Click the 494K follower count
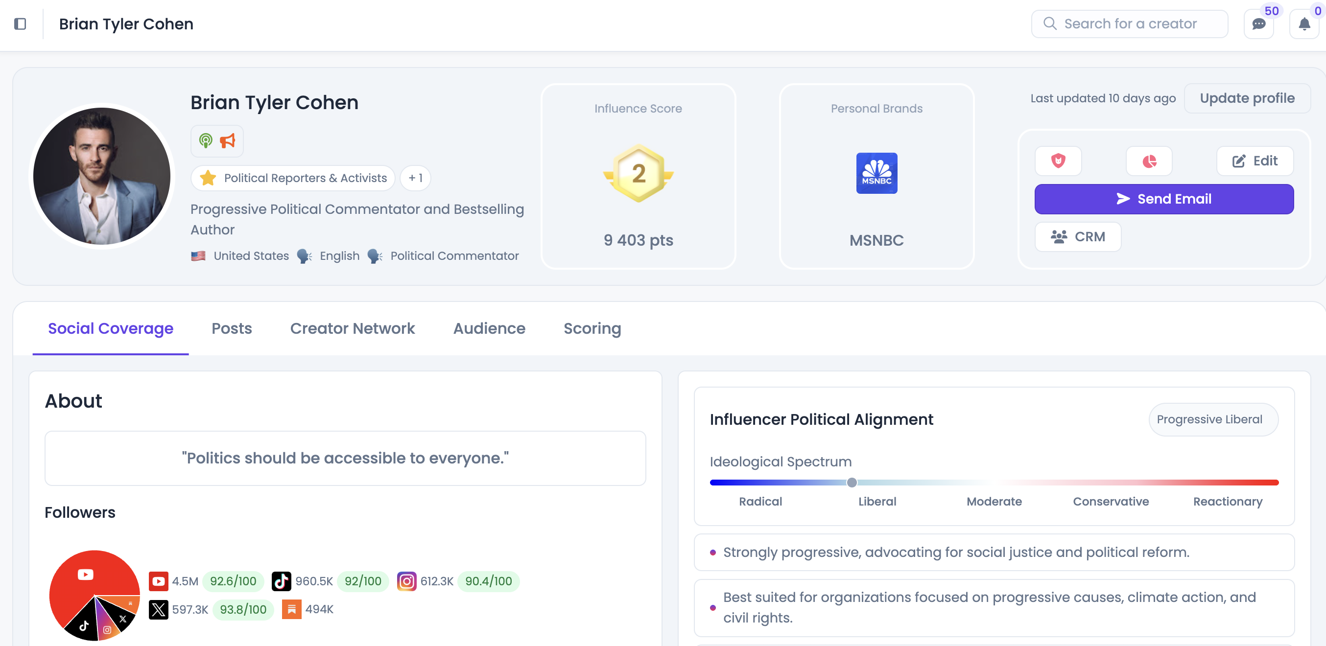This screenshot has width=1326, height=646. click(x=320, y=609)
